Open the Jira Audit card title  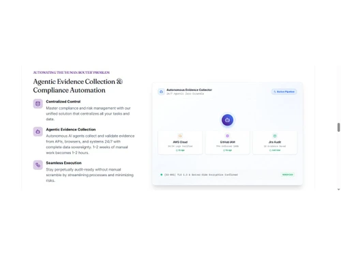275,142
